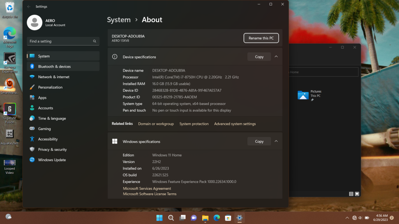Click the battery tray icon
399x224 pixels.
(367, 218)
